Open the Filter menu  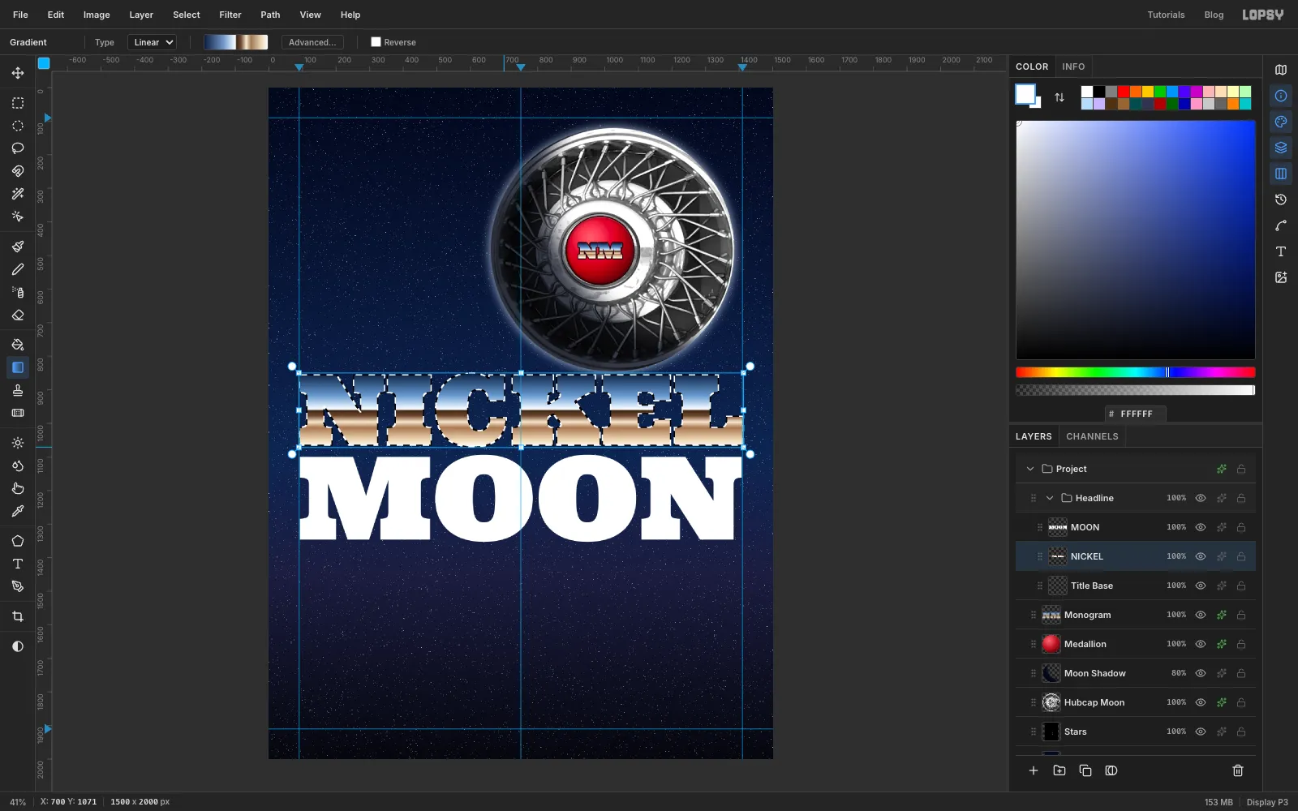230,15
